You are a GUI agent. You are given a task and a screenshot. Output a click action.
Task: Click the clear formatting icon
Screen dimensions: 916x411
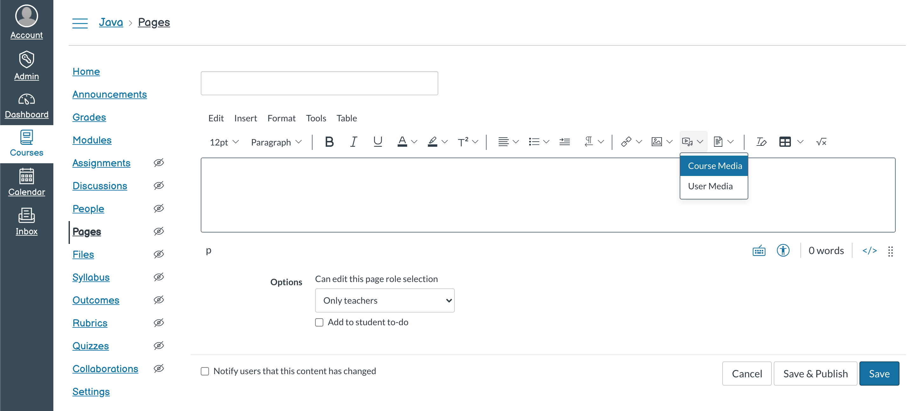click(761, 142)
